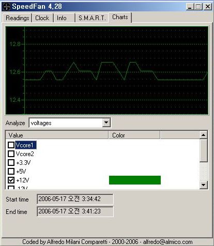Enable the Vcore2 checkbox
The height and width of the screenshot is (246, 214).
[11, 153]
